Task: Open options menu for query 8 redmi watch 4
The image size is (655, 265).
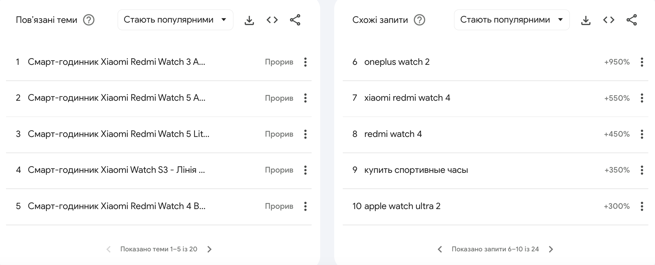Action: click(642, 134)
